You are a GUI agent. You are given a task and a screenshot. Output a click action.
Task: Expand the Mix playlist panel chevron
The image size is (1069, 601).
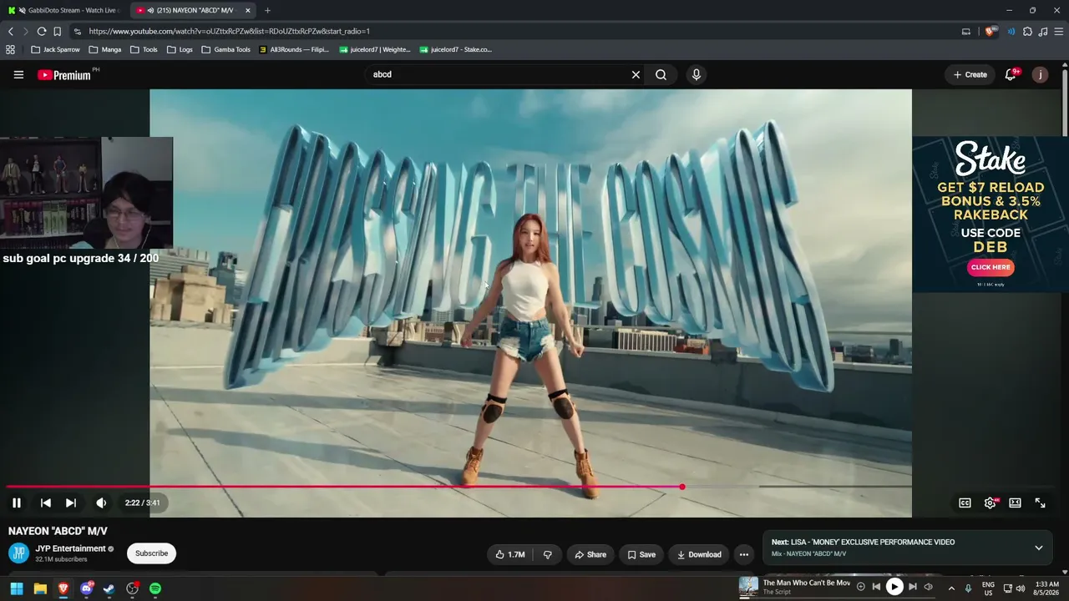tap(1039, 548)
